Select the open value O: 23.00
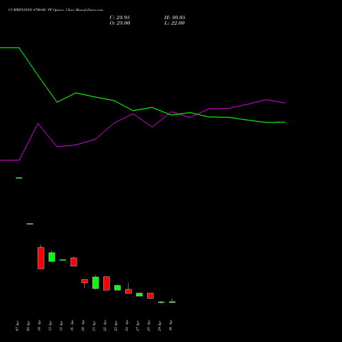 tap(120, 23)
